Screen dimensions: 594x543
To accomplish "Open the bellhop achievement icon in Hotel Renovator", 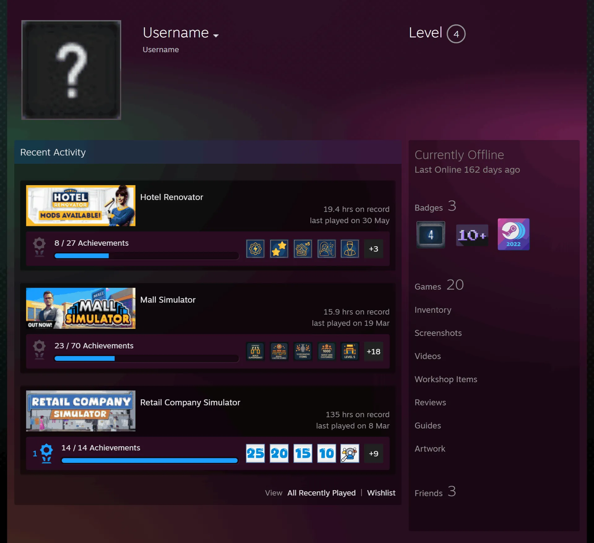I will click(350, 249).
